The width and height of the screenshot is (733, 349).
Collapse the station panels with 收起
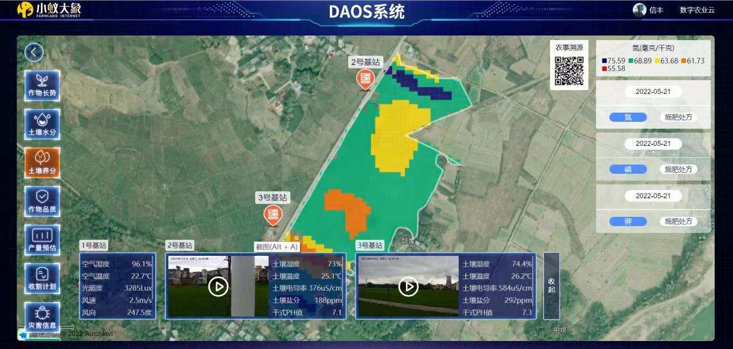click(x=551, y=285)
